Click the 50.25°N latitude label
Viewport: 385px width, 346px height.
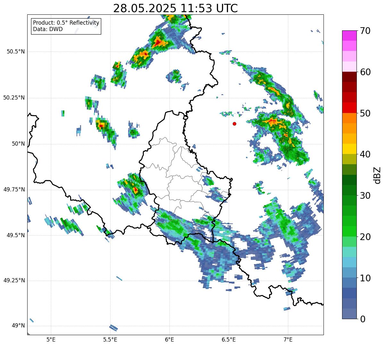click(14, 98)
